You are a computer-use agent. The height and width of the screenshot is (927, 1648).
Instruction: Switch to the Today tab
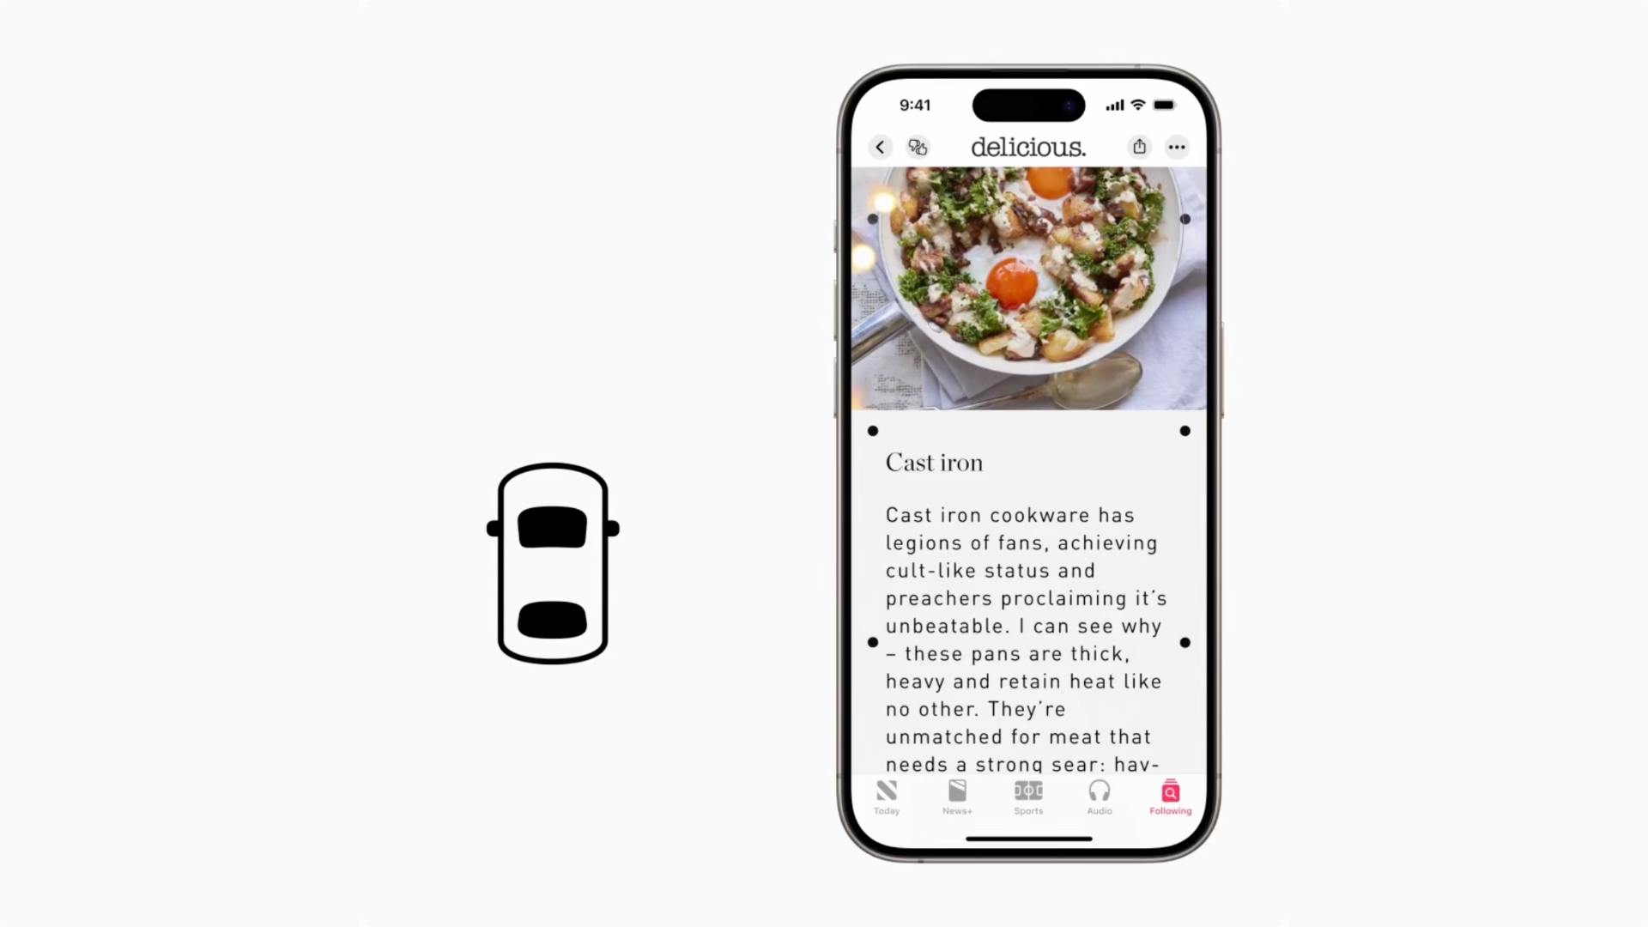[887, 797]
